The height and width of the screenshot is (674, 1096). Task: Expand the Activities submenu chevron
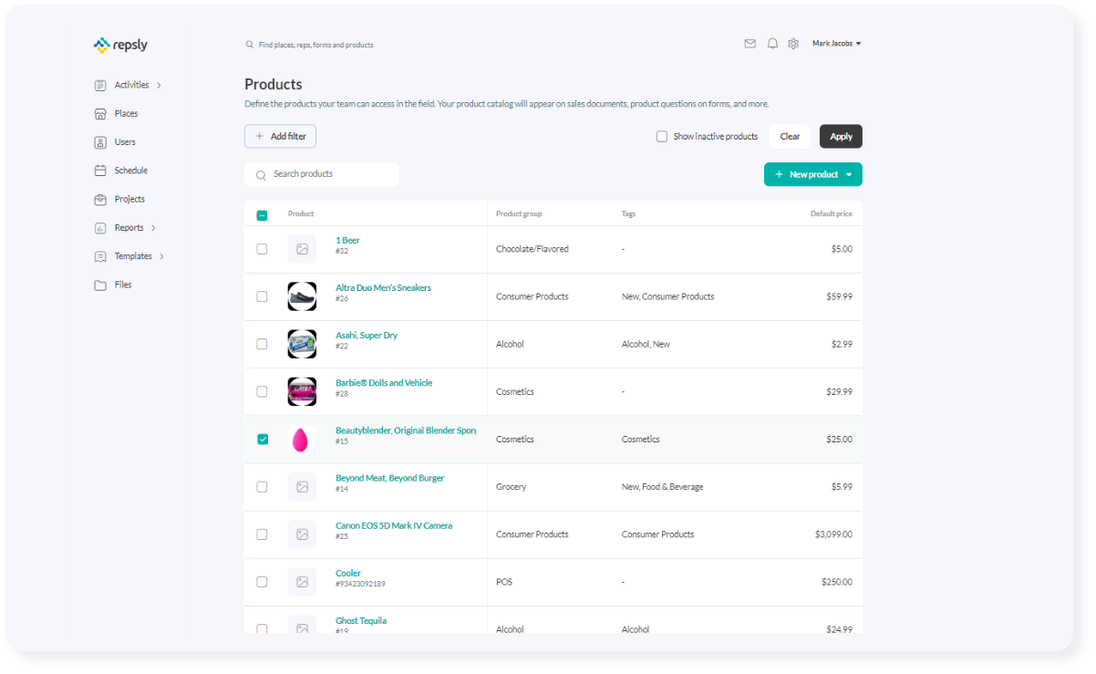159,86
